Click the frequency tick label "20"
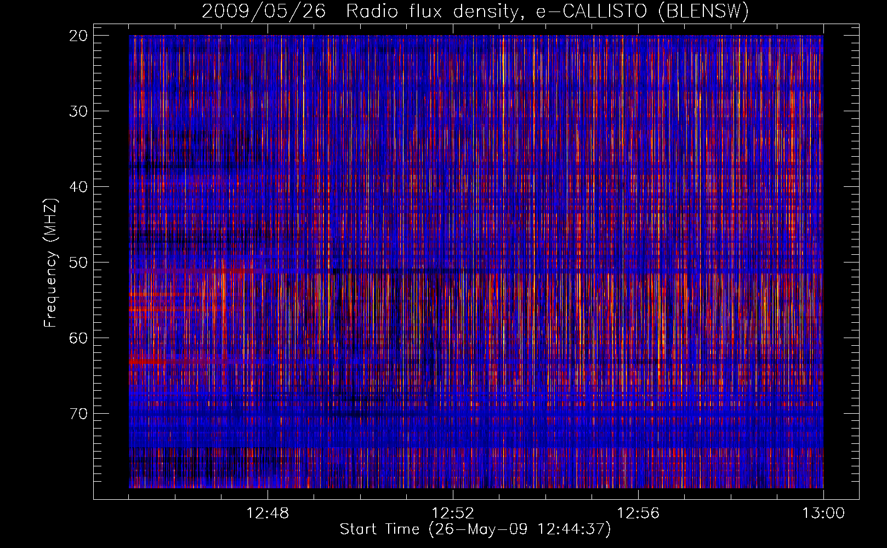The height and width of the screenshot is (548, 887). point(79,36)
